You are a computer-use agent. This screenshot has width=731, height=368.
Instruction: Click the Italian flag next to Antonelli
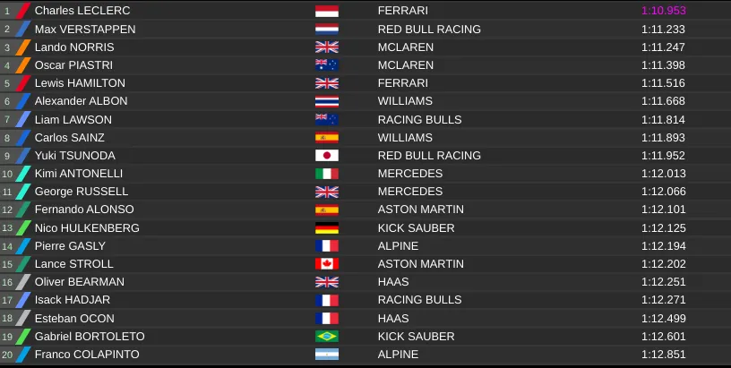pos(326,174)
